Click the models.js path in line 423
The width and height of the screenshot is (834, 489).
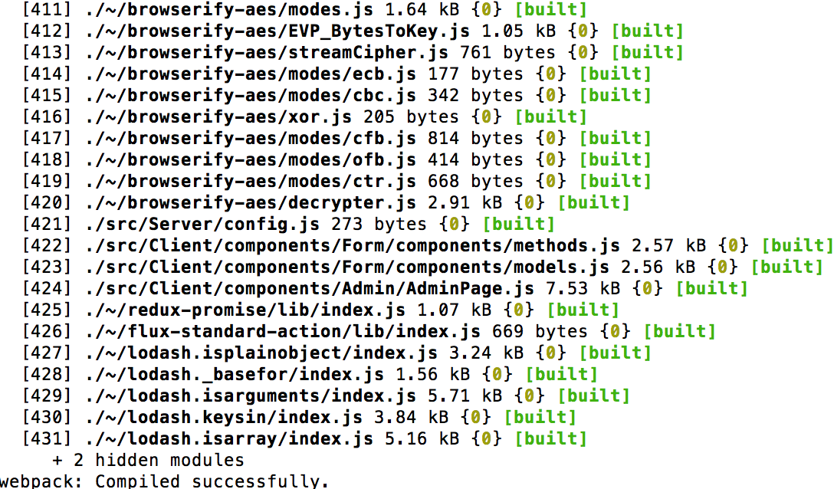click(346, 267)
